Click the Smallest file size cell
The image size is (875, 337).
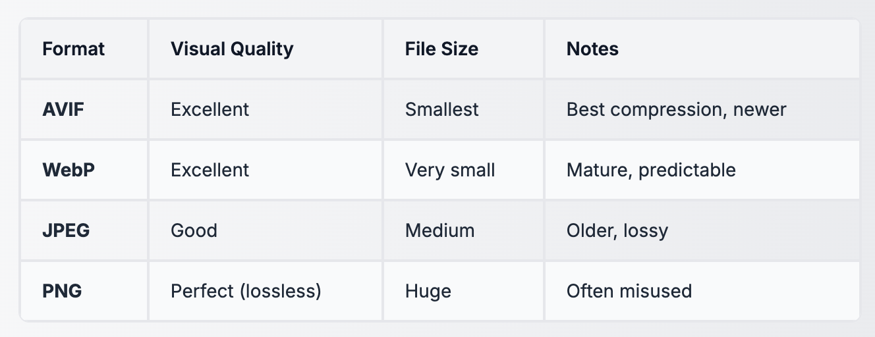(441, 109)
